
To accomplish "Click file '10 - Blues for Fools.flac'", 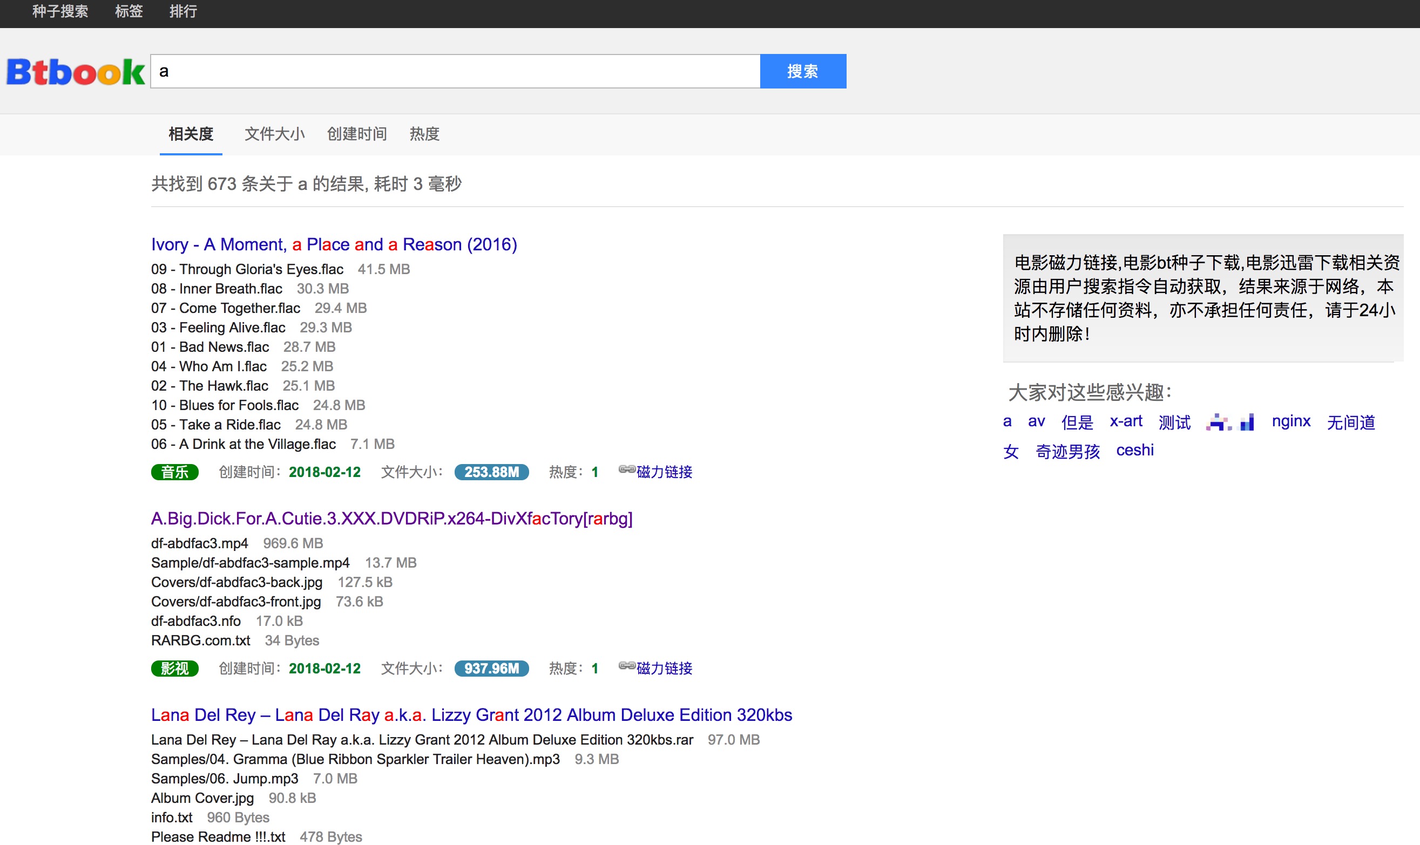I will coord(225,405).
